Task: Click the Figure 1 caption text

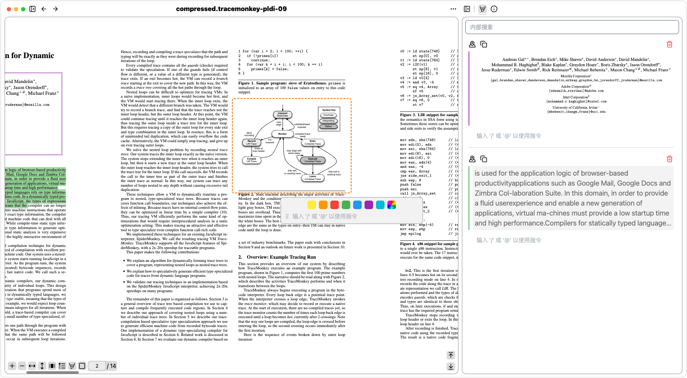Action: click(x=292, y=88)
